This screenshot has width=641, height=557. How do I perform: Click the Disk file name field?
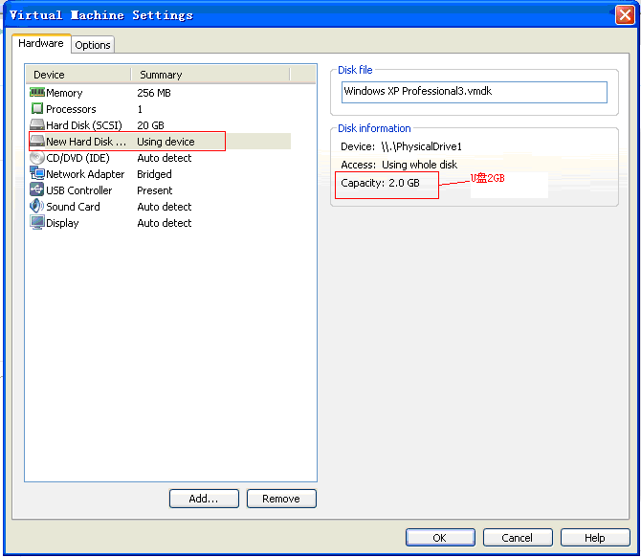(475, 92)
